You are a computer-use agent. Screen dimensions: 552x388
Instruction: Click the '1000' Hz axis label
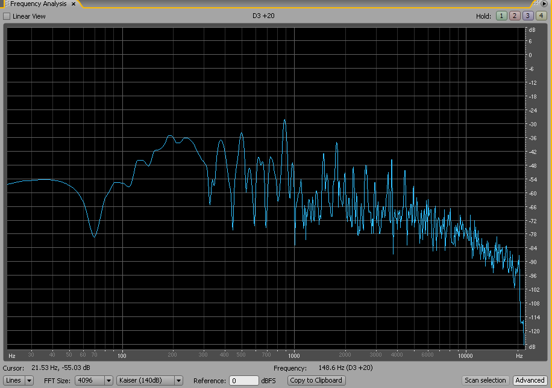293,356
